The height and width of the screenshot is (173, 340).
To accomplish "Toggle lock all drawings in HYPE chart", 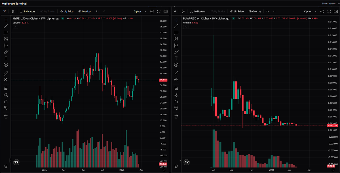I will click(6, 101).
